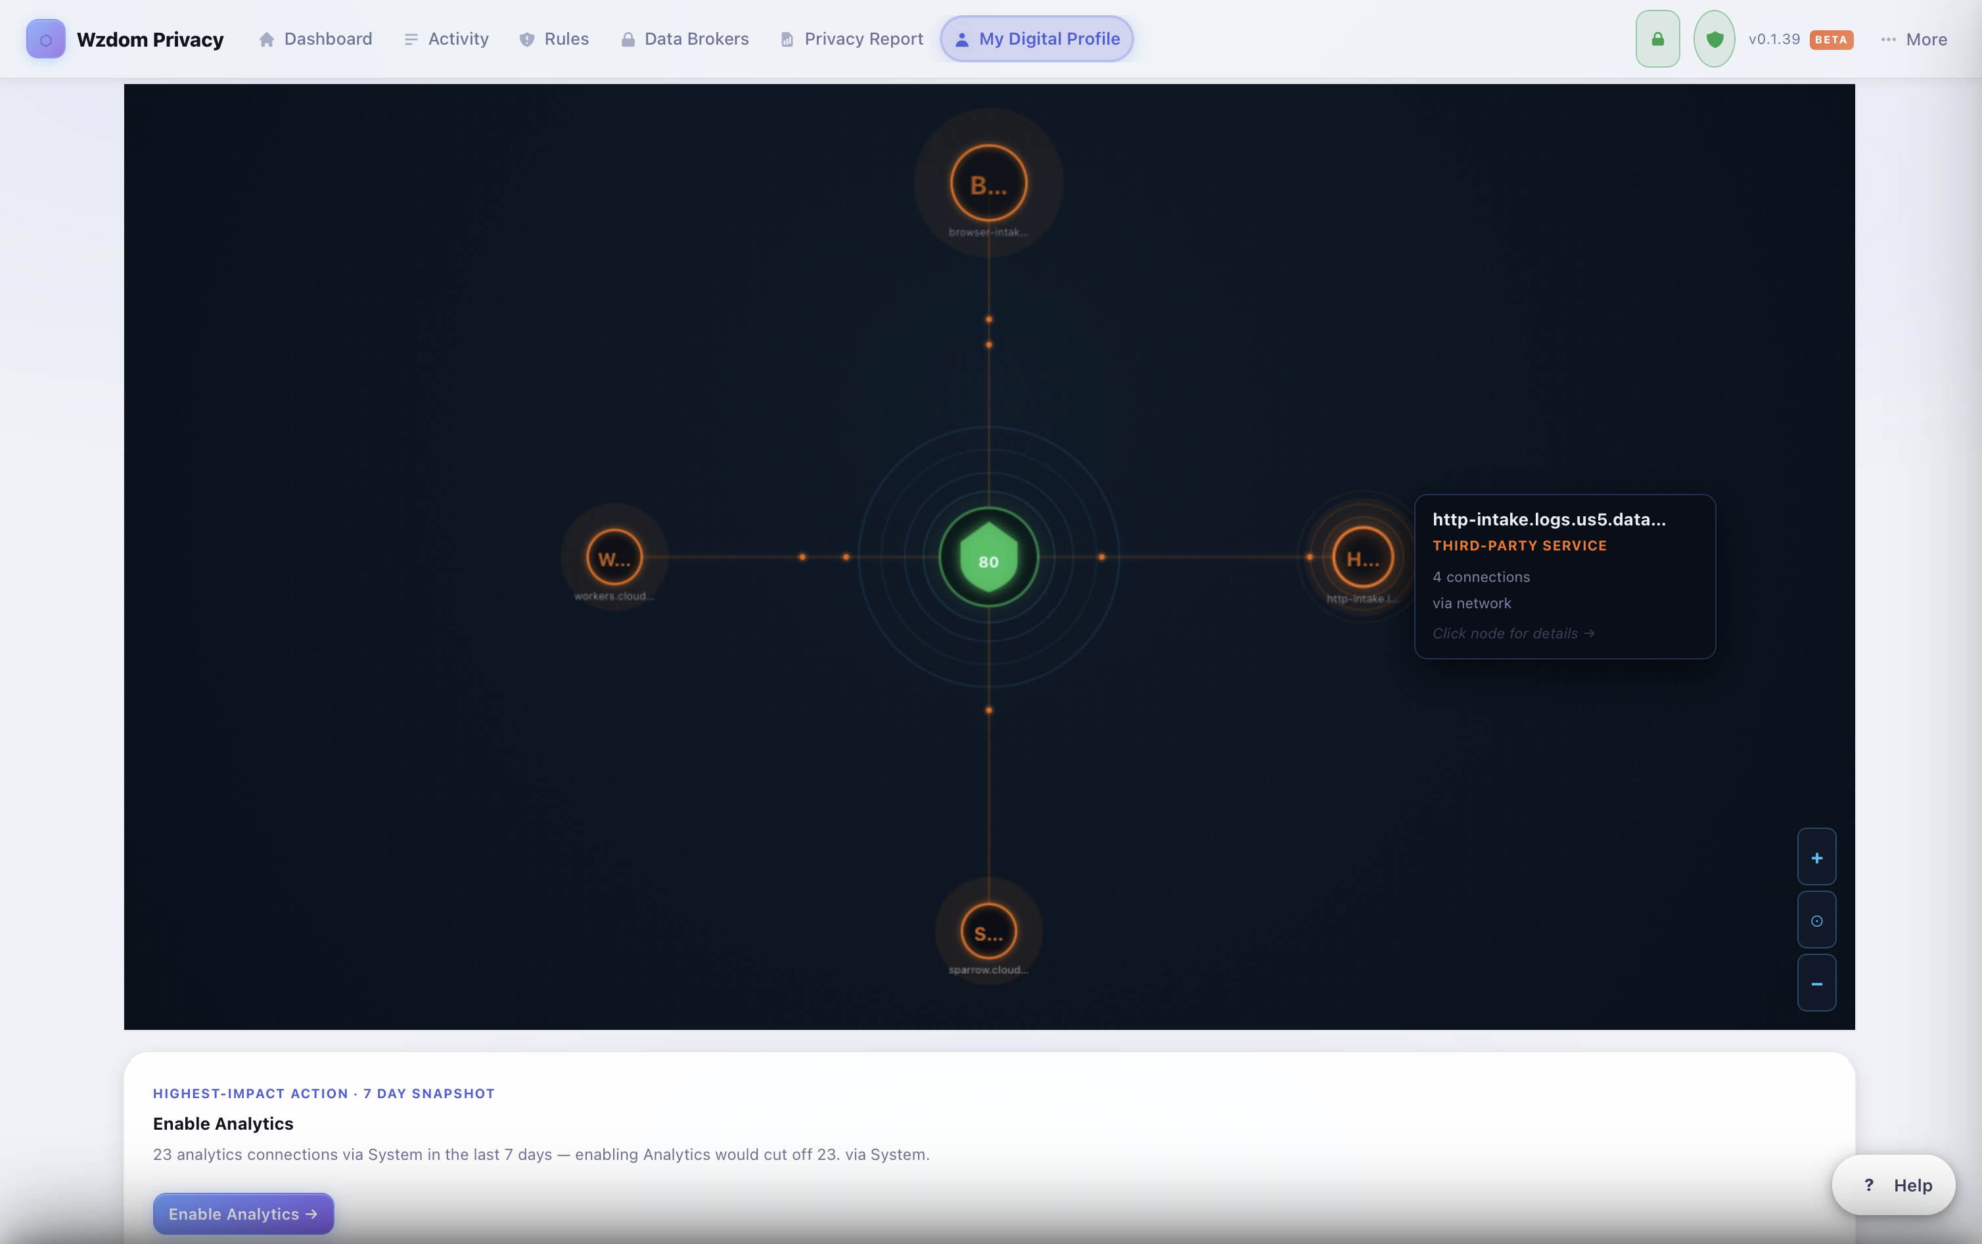
Task: Select the My Digital Profile tab
Action: tap(1036, 39)
